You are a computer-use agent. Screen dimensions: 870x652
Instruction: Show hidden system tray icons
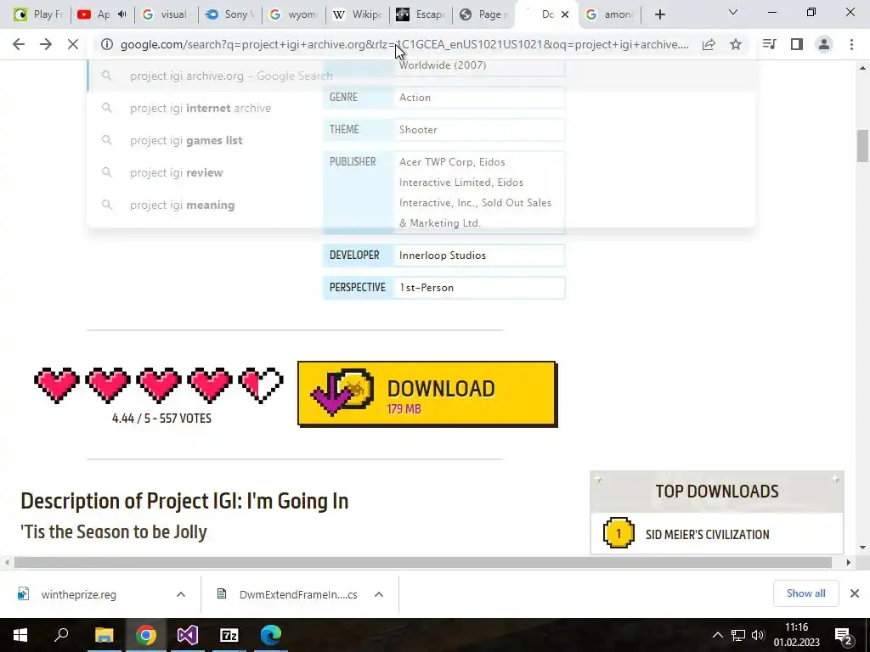tap(717, 635)
